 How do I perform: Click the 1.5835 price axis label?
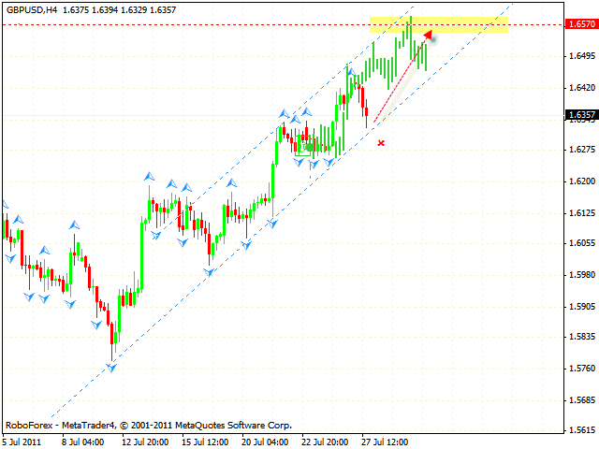[x=582, y=337]
